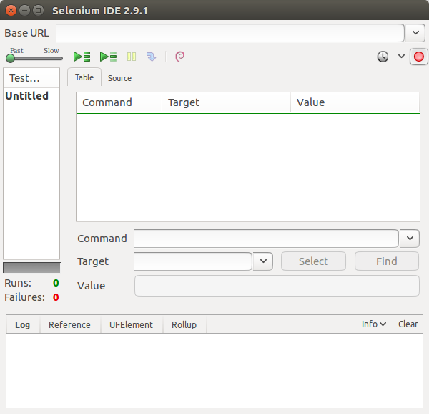Click the Fast/Slow speed slider handle
Image resolution: width=429 pixels, height=414 pixels.
click(11, 58)
